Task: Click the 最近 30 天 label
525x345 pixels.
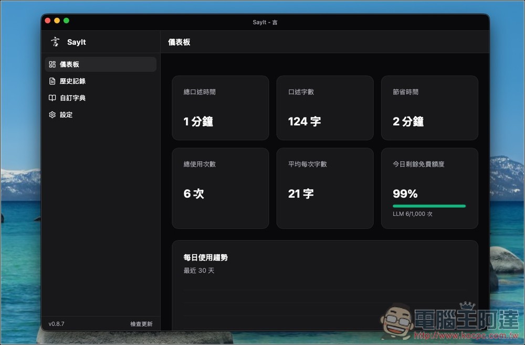Action: [198, 271]
